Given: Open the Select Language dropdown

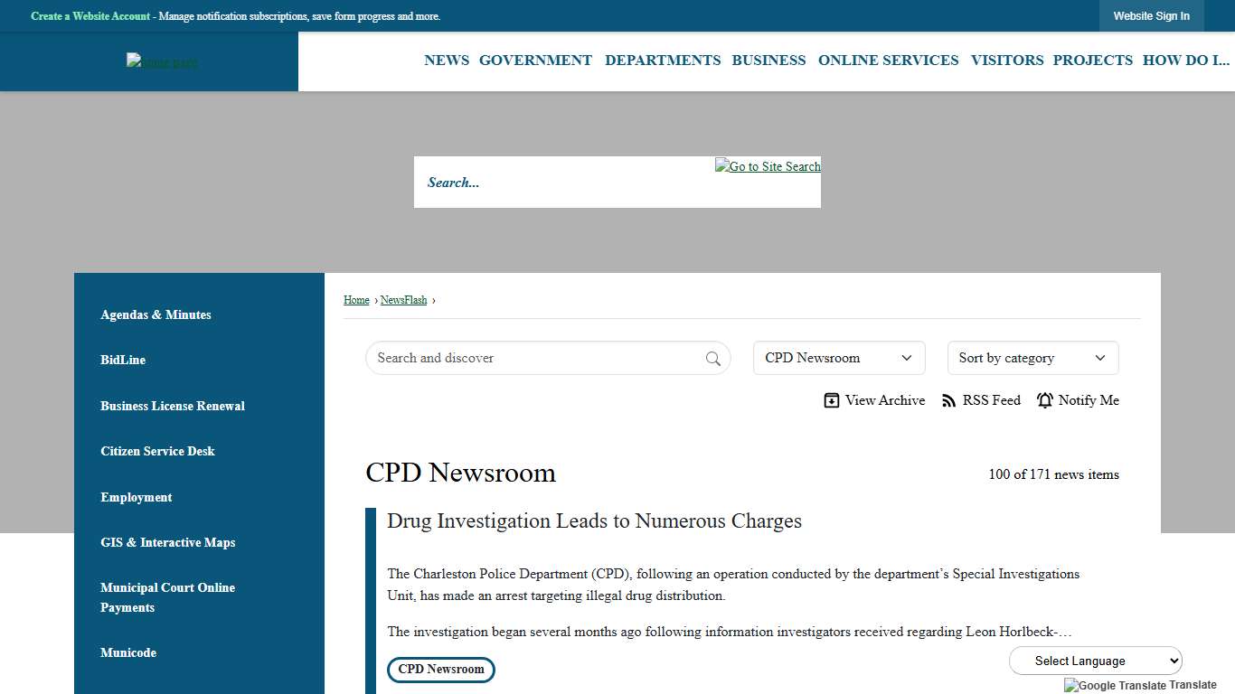Looking at the screenshot, I should pyautogui.click(x=1095, y=661).
